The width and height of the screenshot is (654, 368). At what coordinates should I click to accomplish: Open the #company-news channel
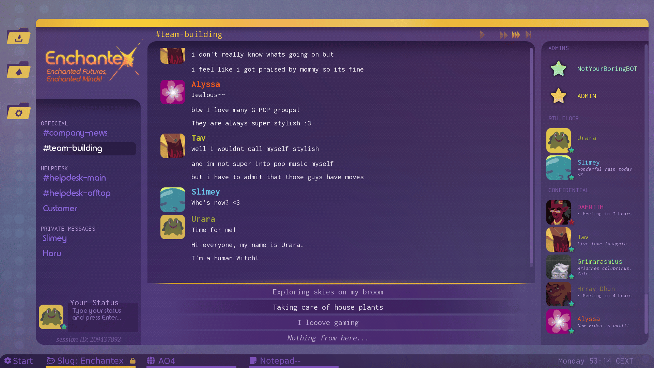[x=75, y=133]
